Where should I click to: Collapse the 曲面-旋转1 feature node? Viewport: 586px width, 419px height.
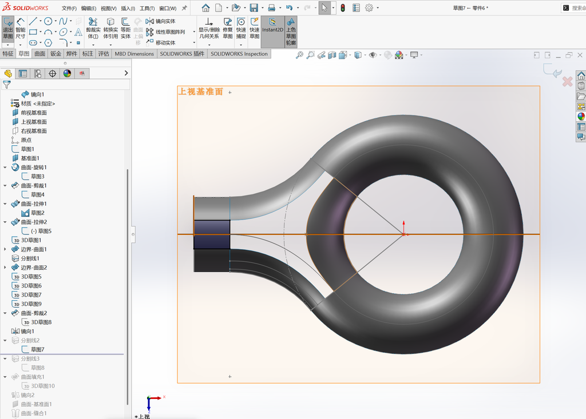point(5,167)
